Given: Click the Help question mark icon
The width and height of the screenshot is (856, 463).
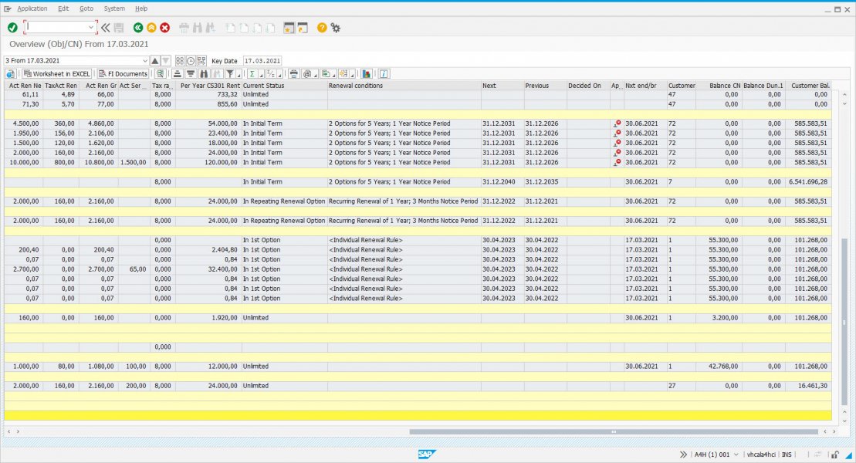Looking at the screenshot, I should (x=320, y=28).
